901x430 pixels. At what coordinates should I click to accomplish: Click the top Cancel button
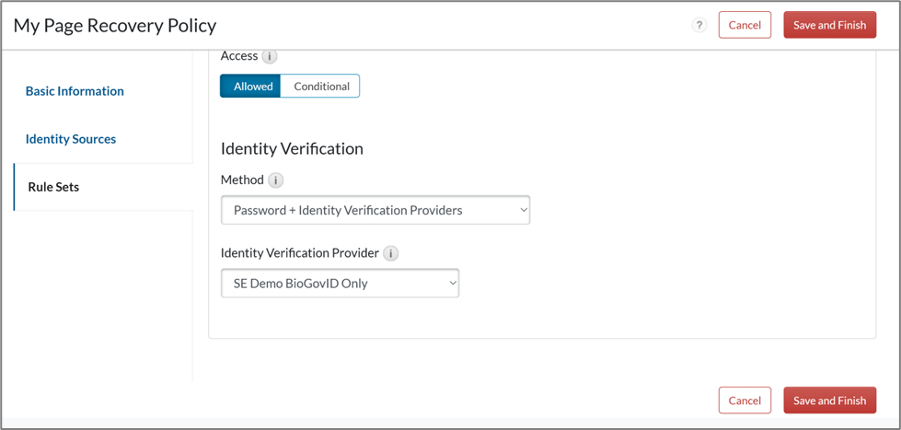click(744, 25)
